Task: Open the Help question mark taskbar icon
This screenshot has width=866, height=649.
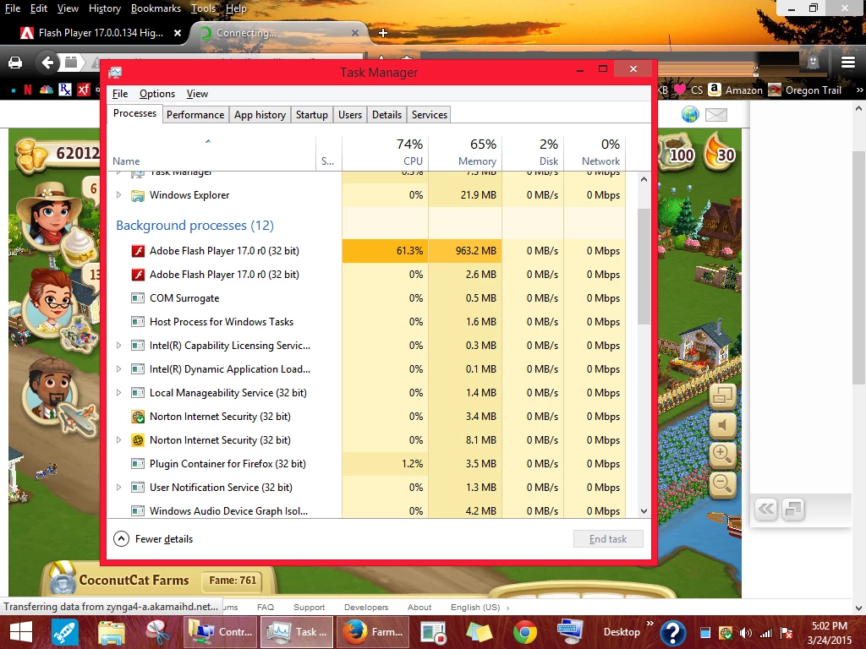Action: coord(672,632)
